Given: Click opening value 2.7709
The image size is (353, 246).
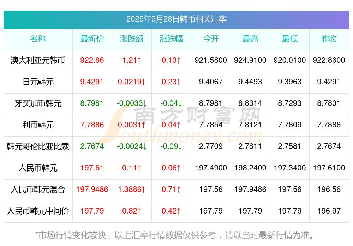Looking at the screenshot, I should click(x=211, y=146).
